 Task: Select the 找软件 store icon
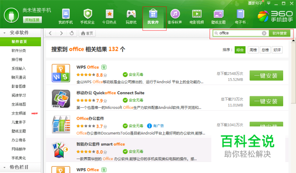(x=153, y=14)
